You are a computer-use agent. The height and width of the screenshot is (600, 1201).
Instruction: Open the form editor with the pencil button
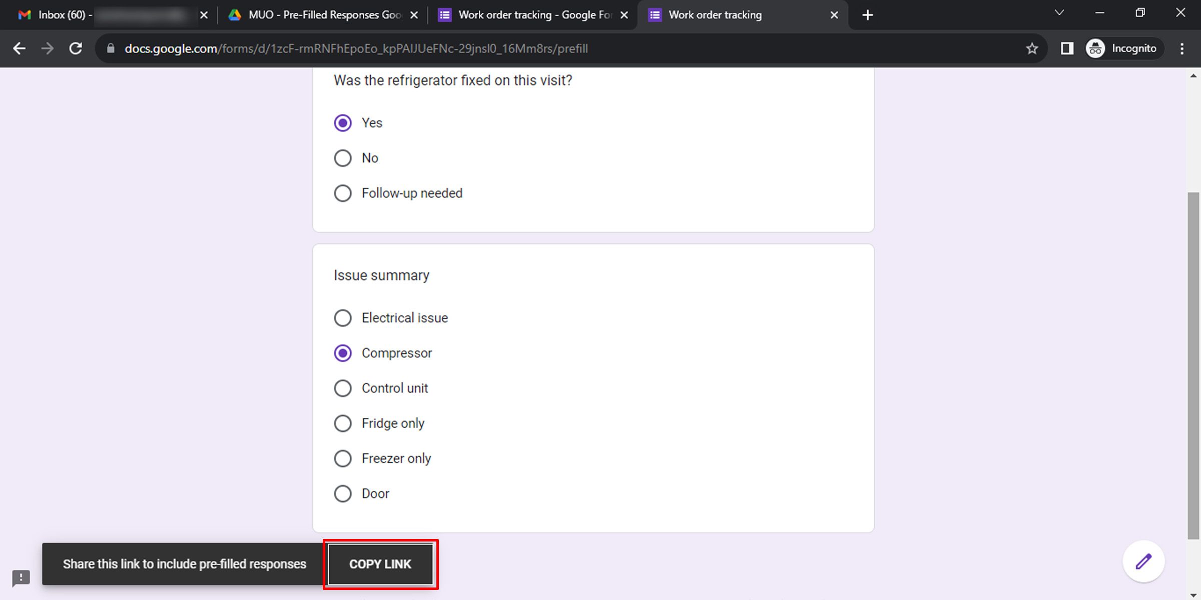[1144, 561]
